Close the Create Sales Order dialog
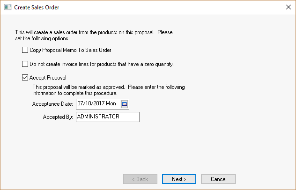The image size is (296, 190). point(288,7)
